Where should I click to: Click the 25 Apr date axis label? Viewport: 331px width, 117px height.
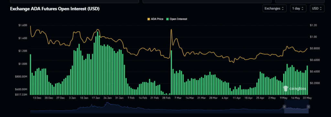click(260, 98)
